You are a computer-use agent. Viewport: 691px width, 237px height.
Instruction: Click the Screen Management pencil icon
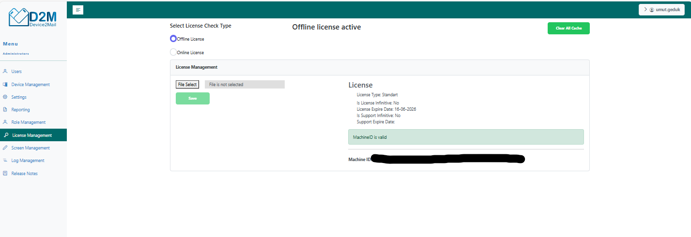coord(5,148)
